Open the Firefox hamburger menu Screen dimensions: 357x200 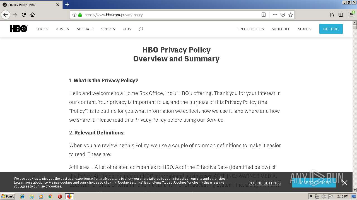coord(352,15)
